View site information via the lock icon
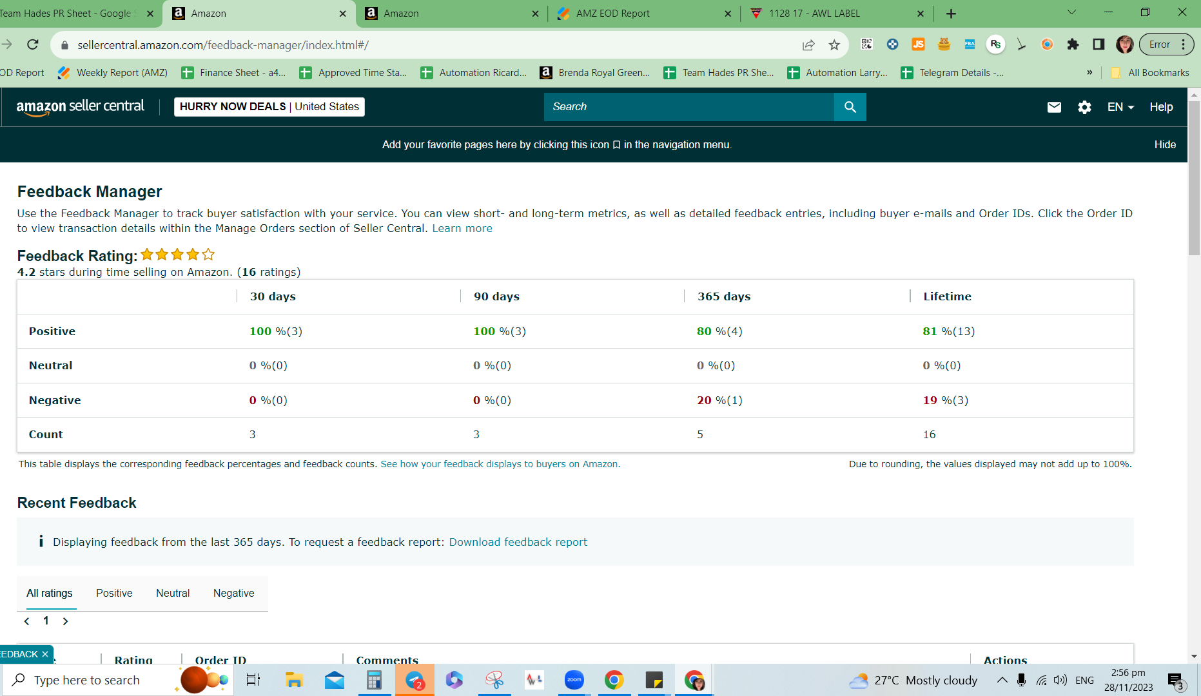Image resolution: width=1201 pixels, height=696 pixels. (x=64, y=45)
